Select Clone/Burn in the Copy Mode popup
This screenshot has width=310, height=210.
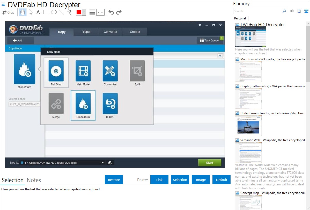coord(83,105)
